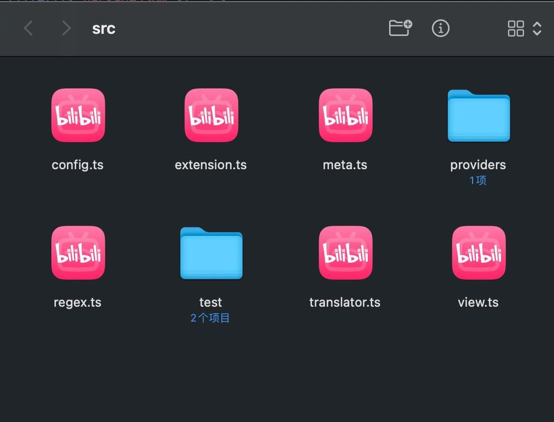Create a new folder using the toolbar icon
554x422 pixels.
tap(400, 28)
